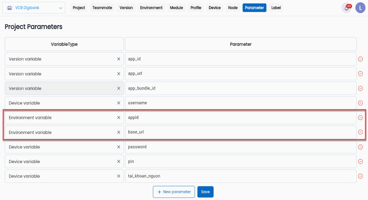Image resolution: width=368 pixels, height=200 pixels.
Task: Open the Device tab
Action: tap(214, 8)
